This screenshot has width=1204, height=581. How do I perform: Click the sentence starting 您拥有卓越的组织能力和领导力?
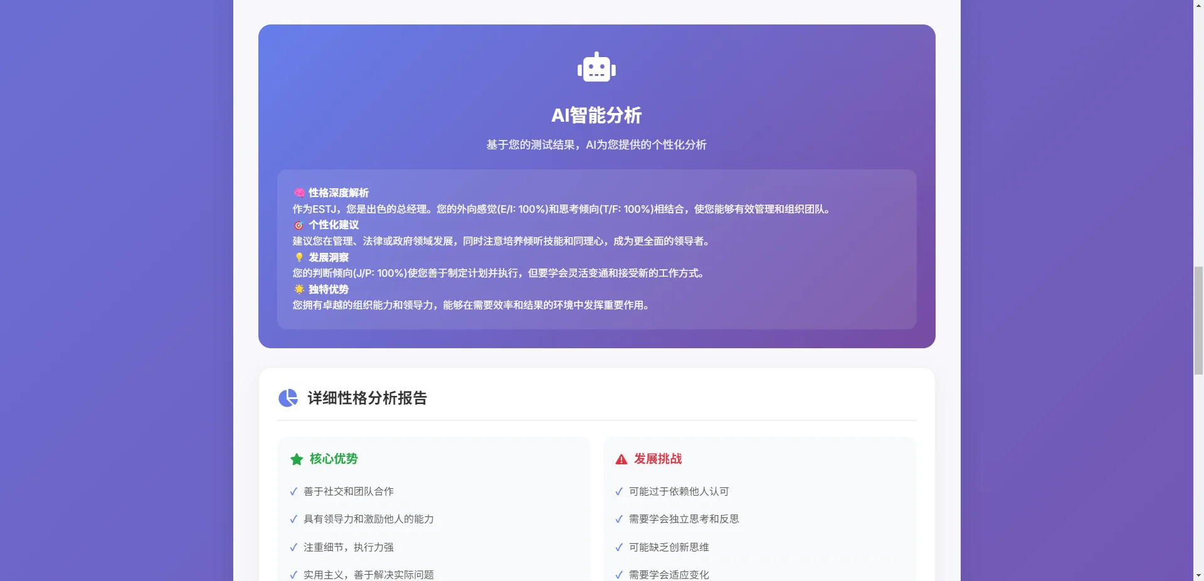(x=473, y=305)
